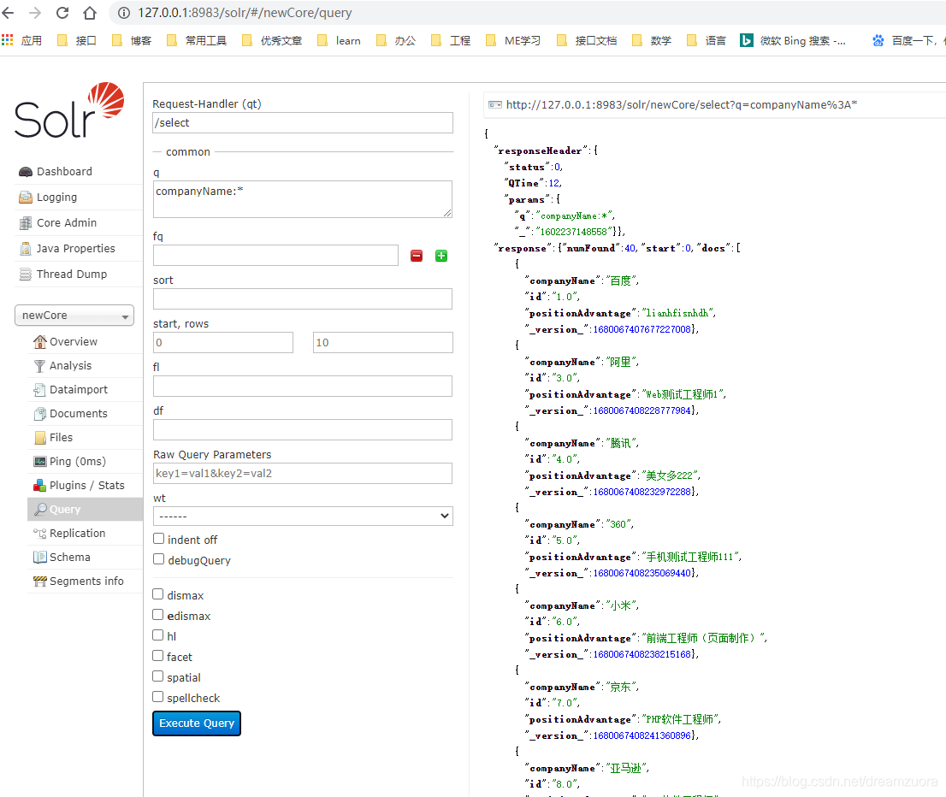Click the Bing bookmark icon
Image resolution: width=946 pixels, height=797 pixels.
tap(747, 40)
